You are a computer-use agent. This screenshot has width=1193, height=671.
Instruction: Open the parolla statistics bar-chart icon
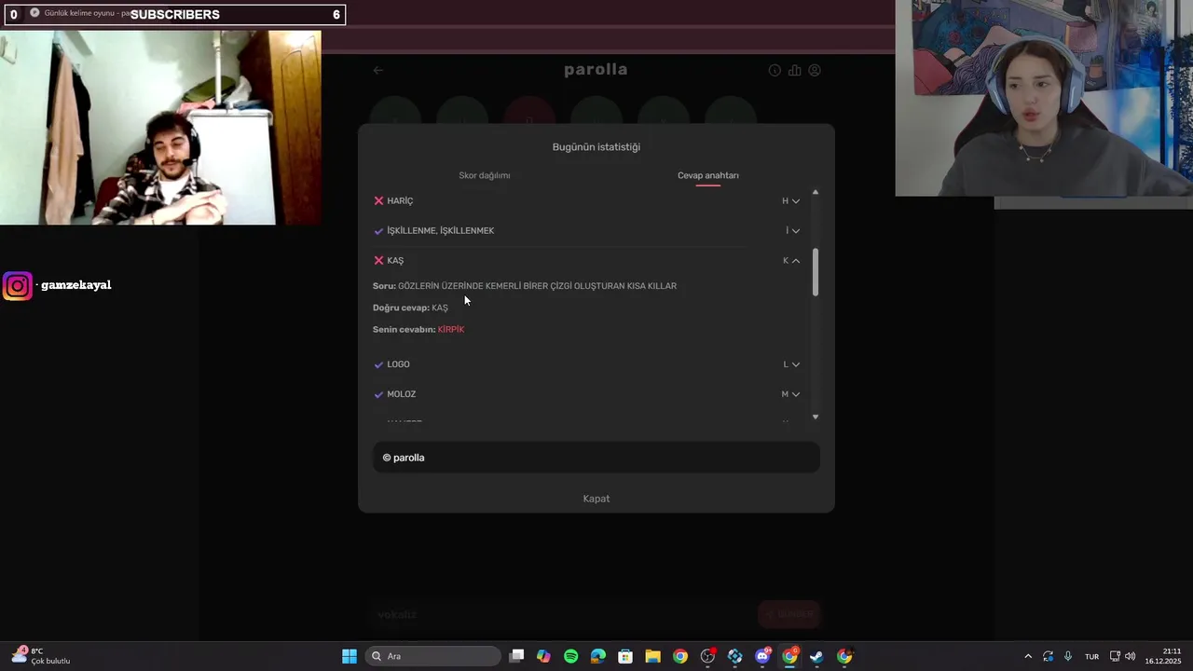click(x=794, y=70)
